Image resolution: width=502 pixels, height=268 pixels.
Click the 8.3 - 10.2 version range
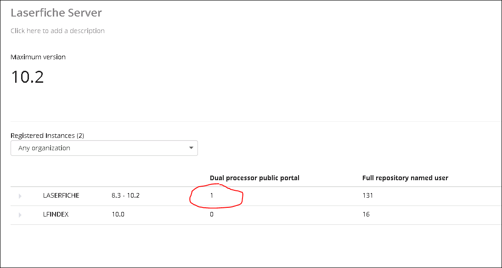[125, 195]
